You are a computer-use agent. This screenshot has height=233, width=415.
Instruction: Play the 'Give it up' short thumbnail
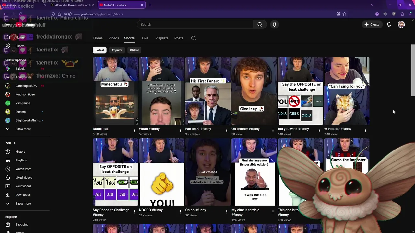tap(254, 91)
